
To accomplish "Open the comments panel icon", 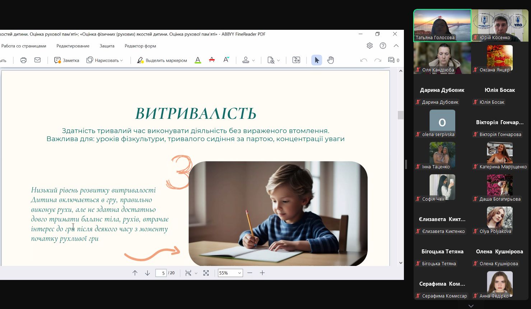I will point(391,60).
